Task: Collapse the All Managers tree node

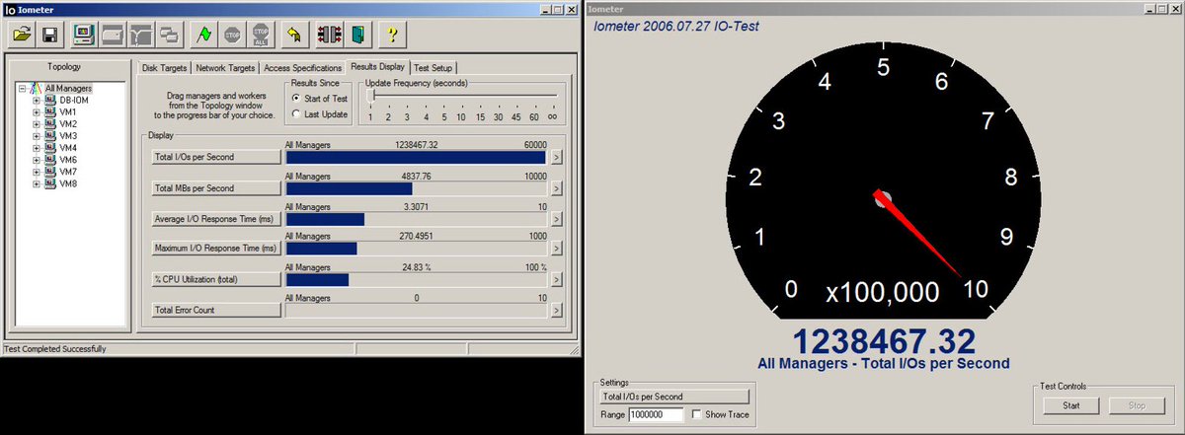Action: pos(23,89)
